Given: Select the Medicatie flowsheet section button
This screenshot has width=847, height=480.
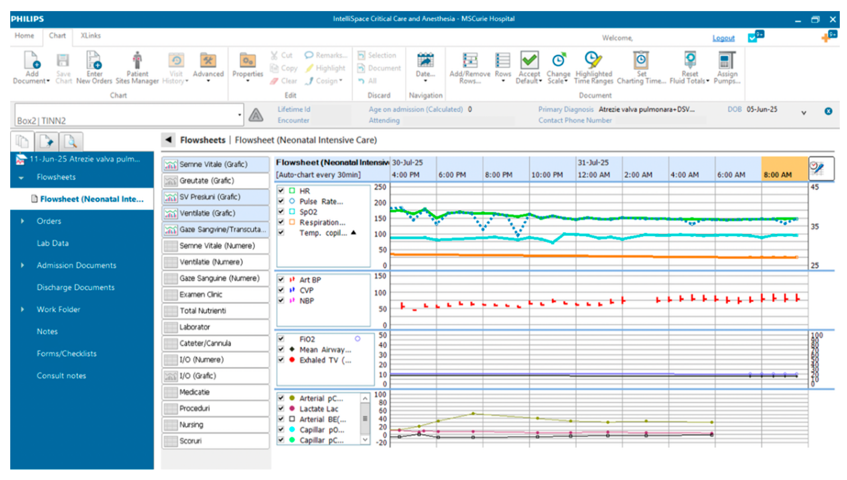Looking at the screenshot, I should tap(215, 392).
